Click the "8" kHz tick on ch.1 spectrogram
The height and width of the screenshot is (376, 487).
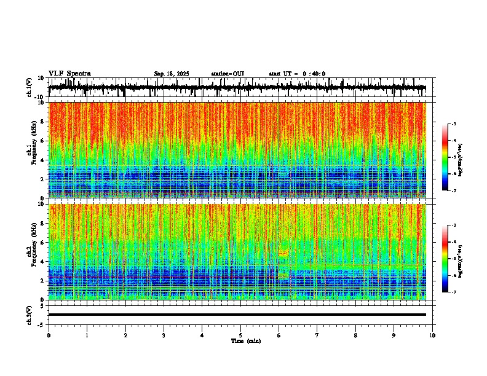pyautogui.click(x=43, y=122)
